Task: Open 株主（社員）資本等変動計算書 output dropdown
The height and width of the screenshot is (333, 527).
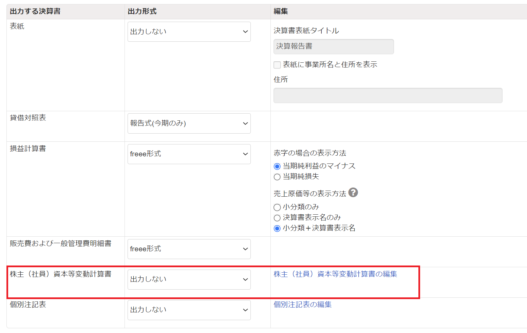Action: [x=189, y=279]
